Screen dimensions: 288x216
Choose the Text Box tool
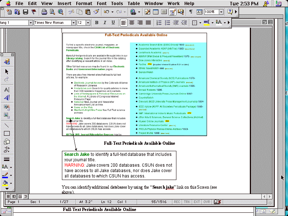(7, 90)
